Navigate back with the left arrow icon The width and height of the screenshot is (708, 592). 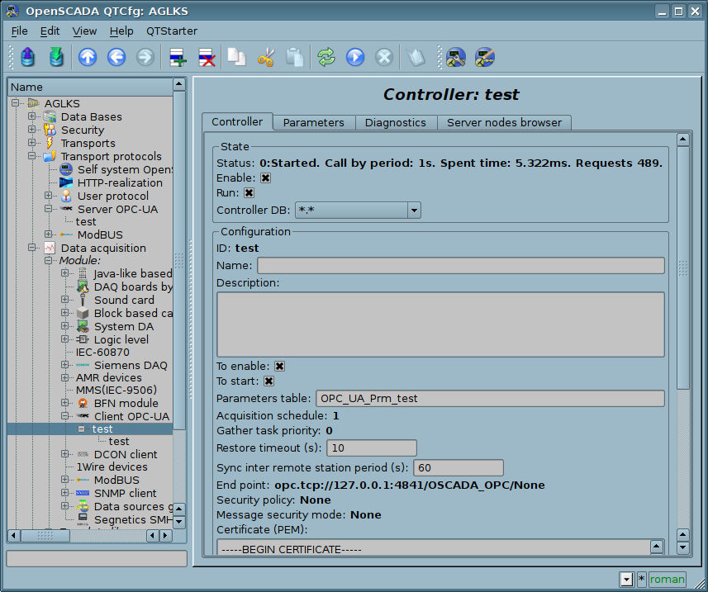click(116, 57)
